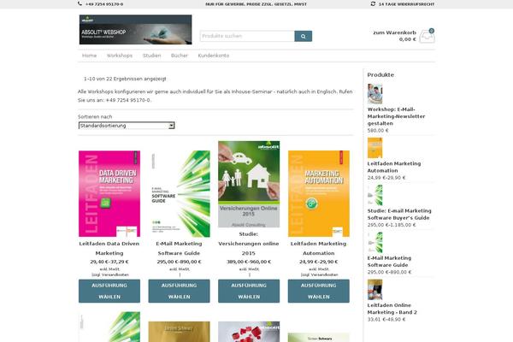Screen dimensions: 513x342
Task: Choose Ausführung for Data Driven Marketing
Action: 109,291
